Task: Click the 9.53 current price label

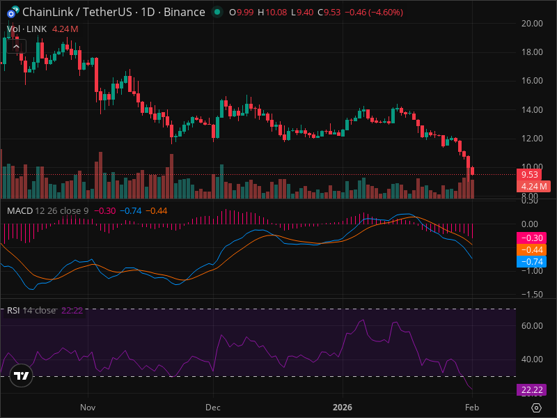Action: [530, 175]
